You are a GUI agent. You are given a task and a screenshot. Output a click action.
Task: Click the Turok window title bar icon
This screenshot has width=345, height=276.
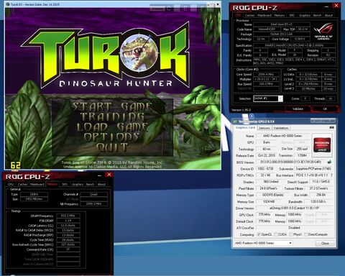pos(8,4)
